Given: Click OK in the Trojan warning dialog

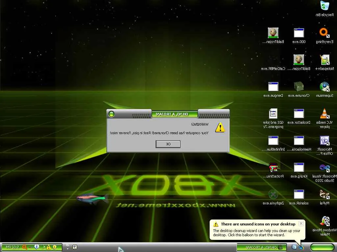Looking at the screenshot, I should 168,144.
